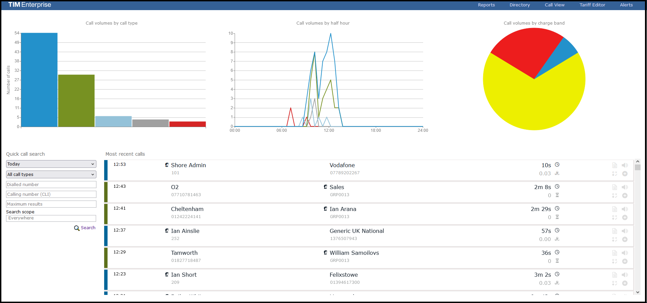Open the Search scope Everywhere selector
The height and width of the screenshot is (303, 647).
[x=51, y=218]
